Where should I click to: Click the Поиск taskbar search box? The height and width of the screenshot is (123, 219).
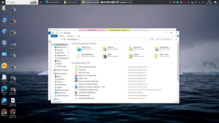click(22, 2)
